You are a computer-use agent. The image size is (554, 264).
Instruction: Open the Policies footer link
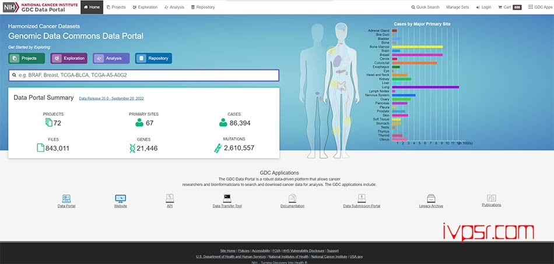pos(244,251)
